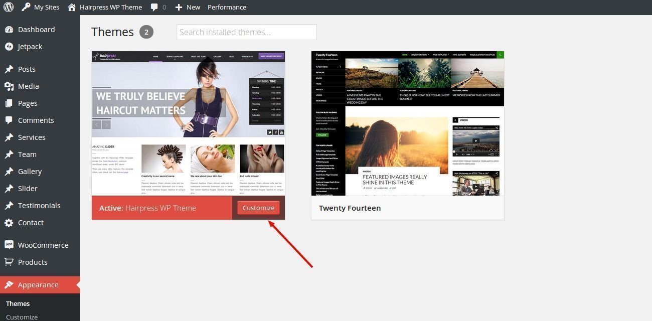
Task: Select the Themes submenu item
Action: (x=18, y=303)
